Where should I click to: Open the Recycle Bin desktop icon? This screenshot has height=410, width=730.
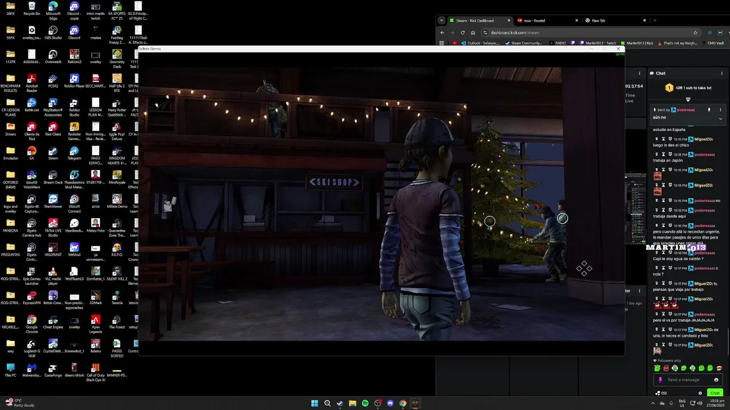click(x=31, y=9)
